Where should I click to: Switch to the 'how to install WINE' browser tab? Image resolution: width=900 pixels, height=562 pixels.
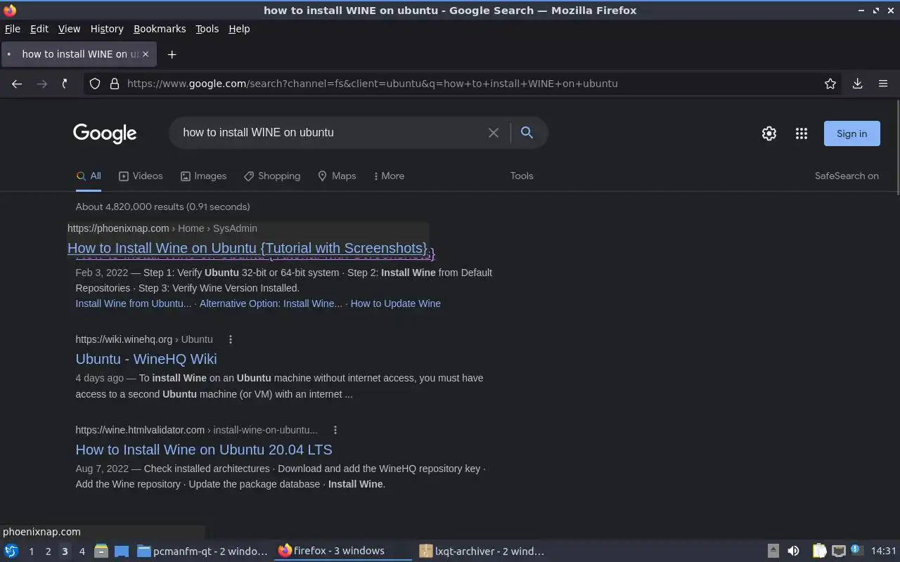pyautogui.click(x=78, y=54)
